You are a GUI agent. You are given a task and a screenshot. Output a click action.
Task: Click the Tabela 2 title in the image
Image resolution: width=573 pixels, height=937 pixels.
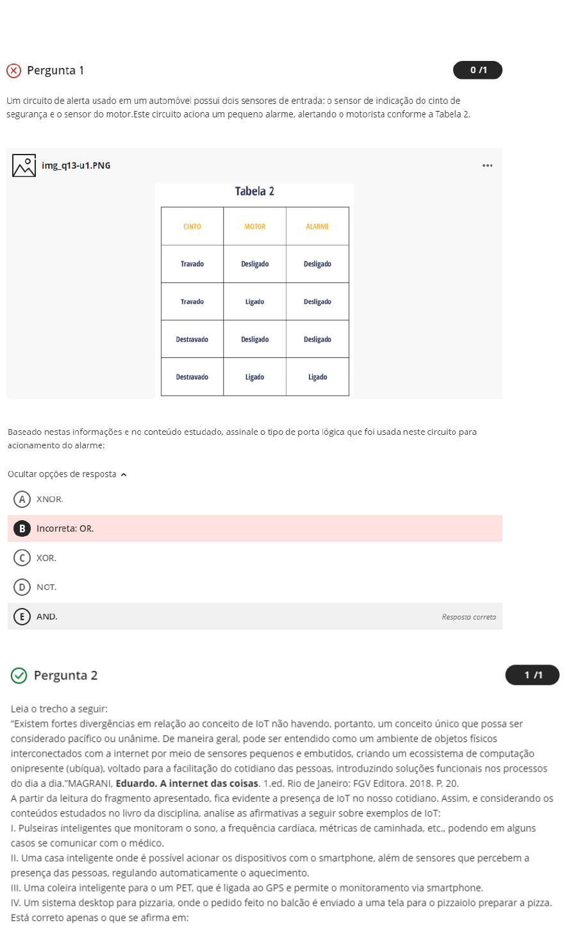coord(254,191)
